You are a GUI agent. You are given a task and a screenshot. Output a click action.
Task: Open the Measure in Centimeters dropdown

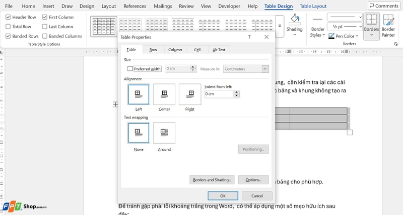[x=265, y=69]
